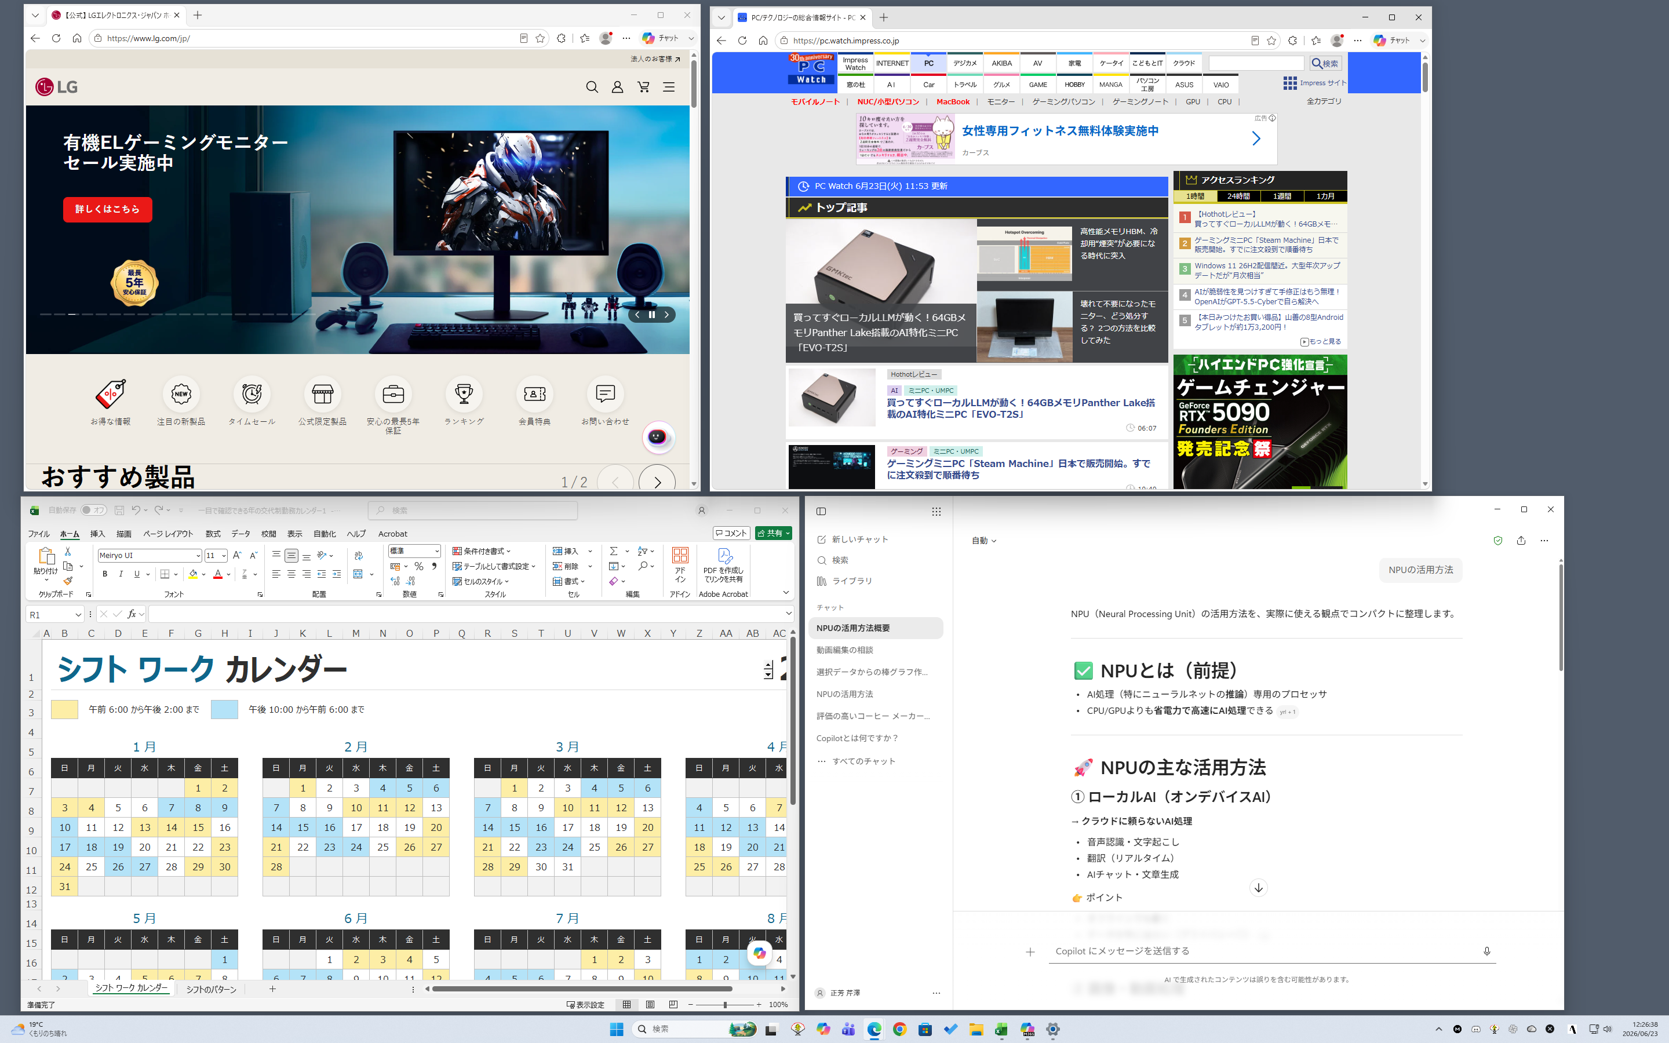Click the コメント button in Excel

[x=731, y=533]
